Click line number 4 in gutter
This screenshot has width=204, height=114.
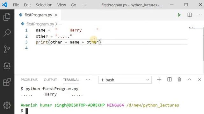coord(26,48)
